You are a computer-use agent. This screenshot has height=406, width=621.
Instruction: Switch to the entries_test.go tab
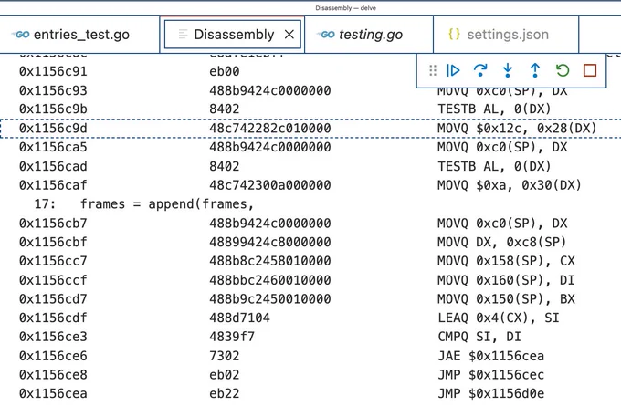[79, 35]
